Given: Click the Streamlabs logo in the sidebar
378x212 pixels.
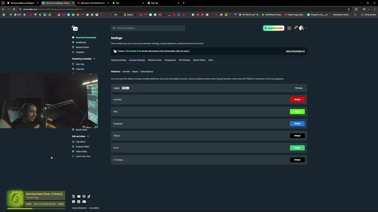Looking at the screenshot, I should tap(75, 28).
